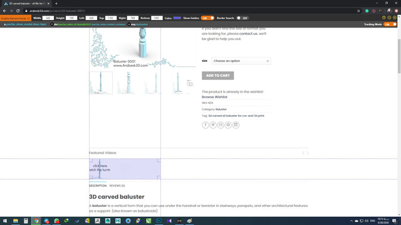401x225 pixels.
Task: Toggle Tracking Mode switch
Action: (390, 24)
